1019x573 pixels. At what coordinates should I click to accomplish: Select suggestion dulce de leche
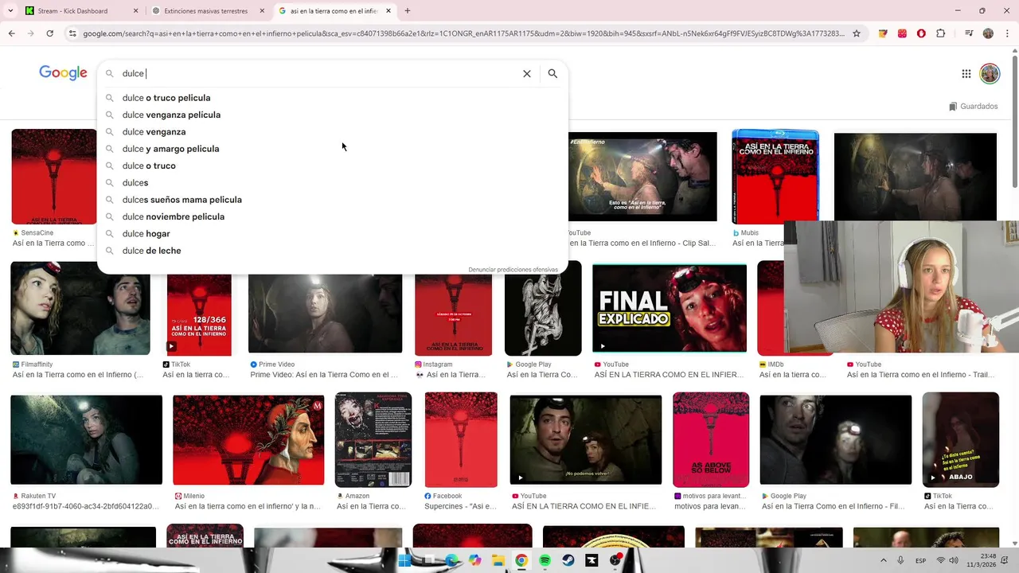(x=333, y=251)
